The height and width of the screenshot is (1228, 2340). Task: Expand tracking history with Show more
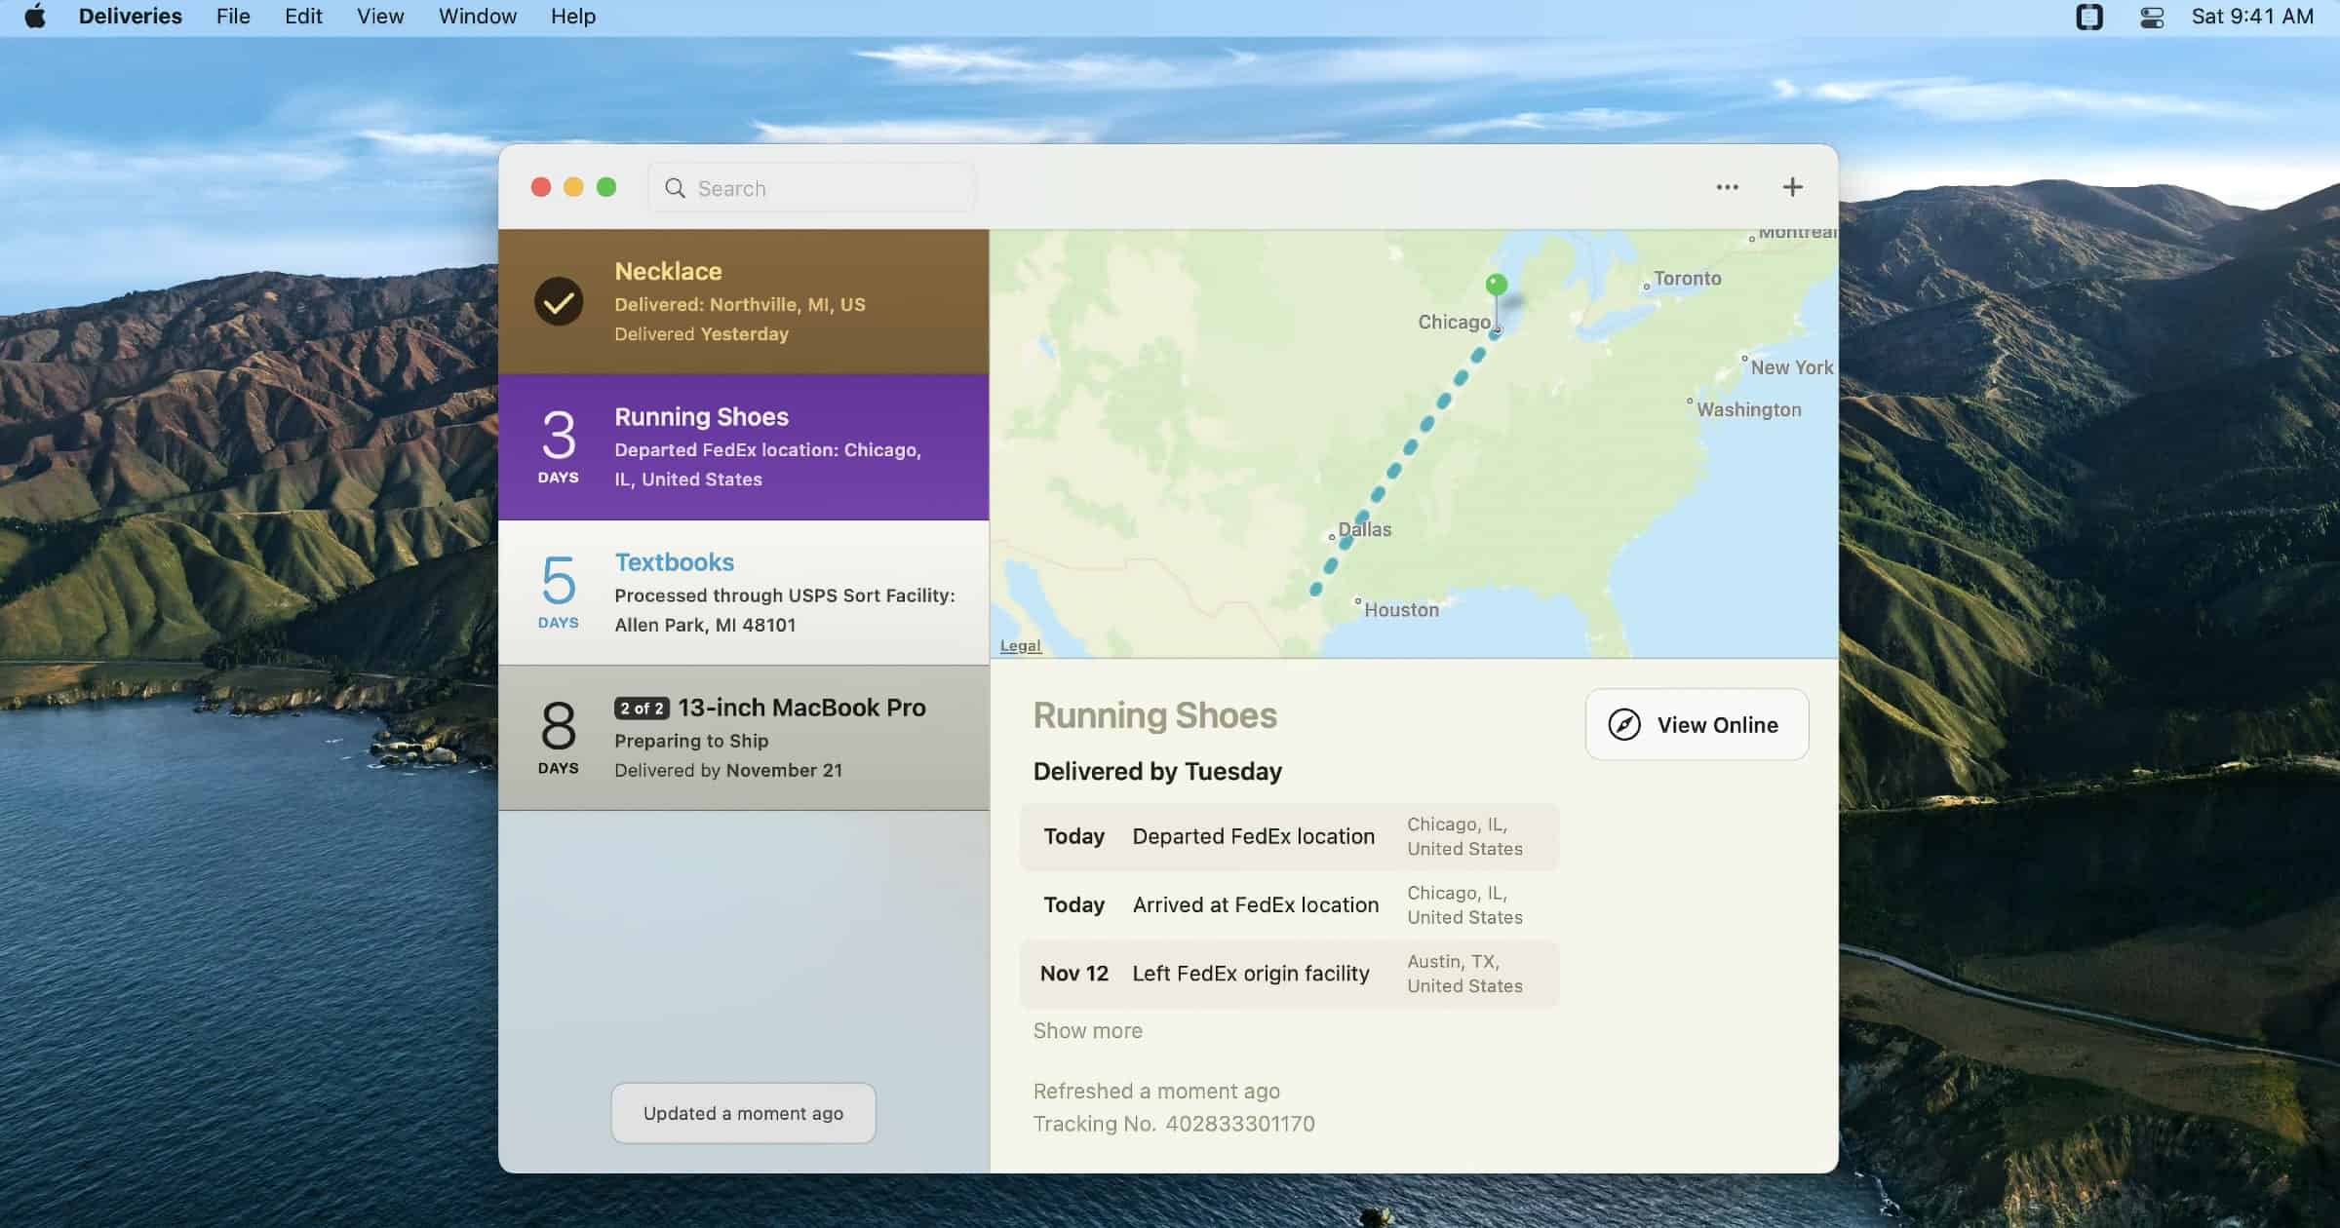1087,1031
